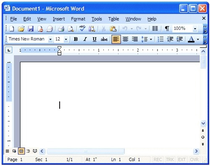Open the View menu

(42, 19)
